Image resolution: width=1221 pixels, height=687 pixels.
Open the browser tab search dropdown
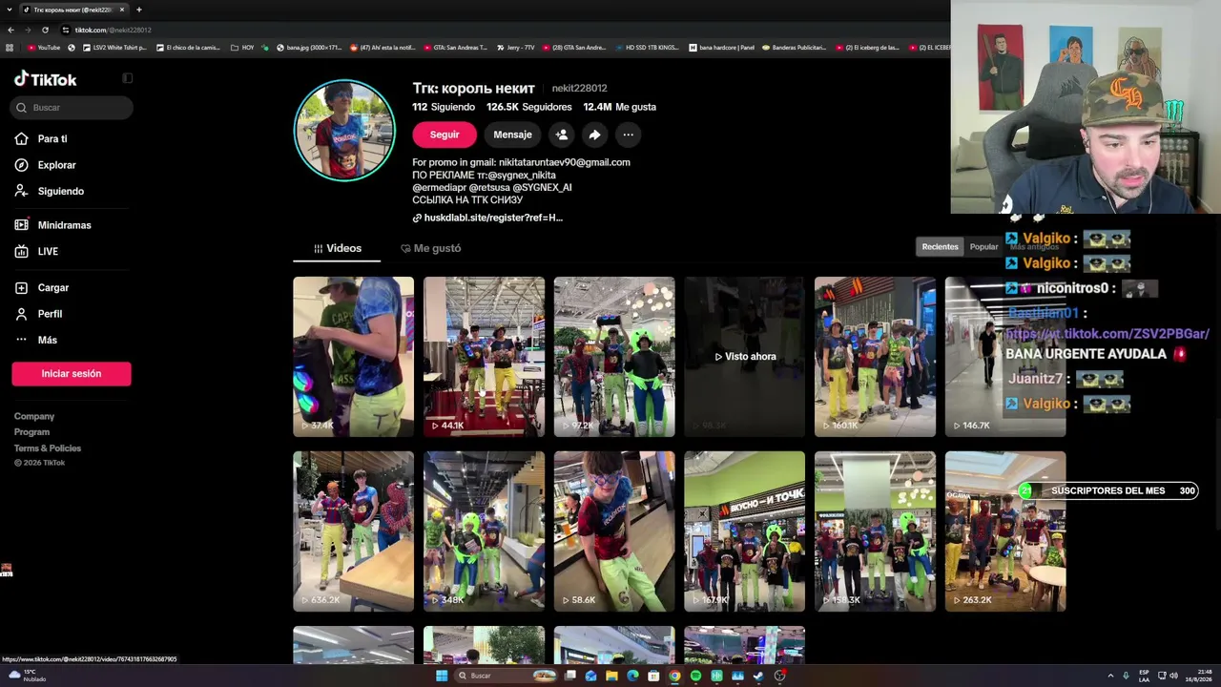[x=9, y=10]
